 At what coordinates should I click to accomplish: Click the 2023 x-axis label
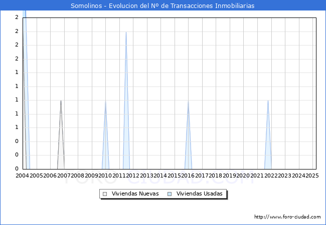[284, 175]
